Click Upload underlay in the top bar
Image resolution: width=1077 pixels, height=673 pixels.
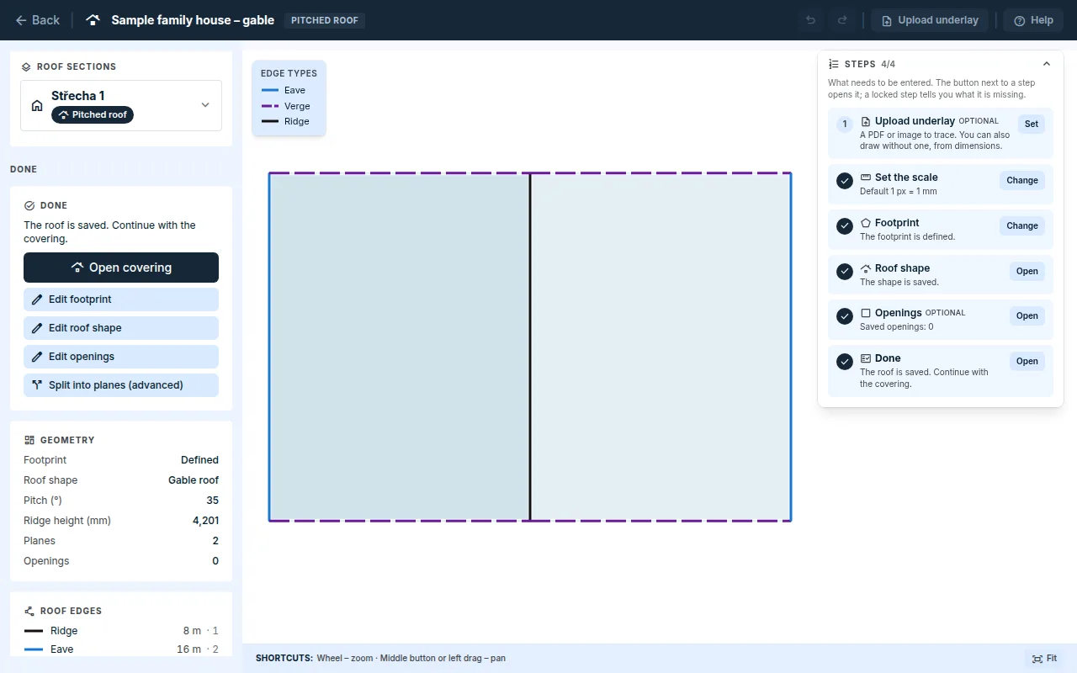coord(930,20)
